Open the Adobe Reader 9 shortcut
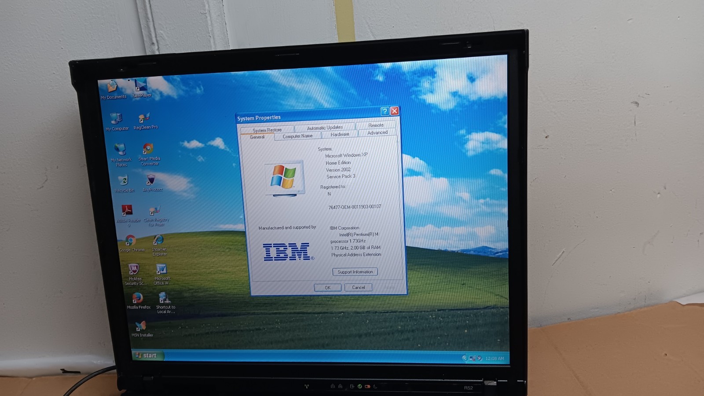 coord(128,216)
